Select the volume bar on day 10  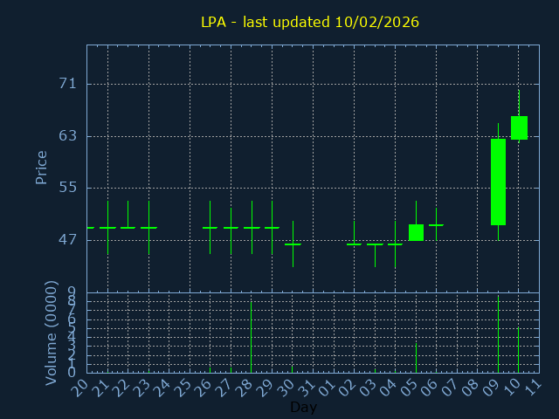[x=519, y=349]
